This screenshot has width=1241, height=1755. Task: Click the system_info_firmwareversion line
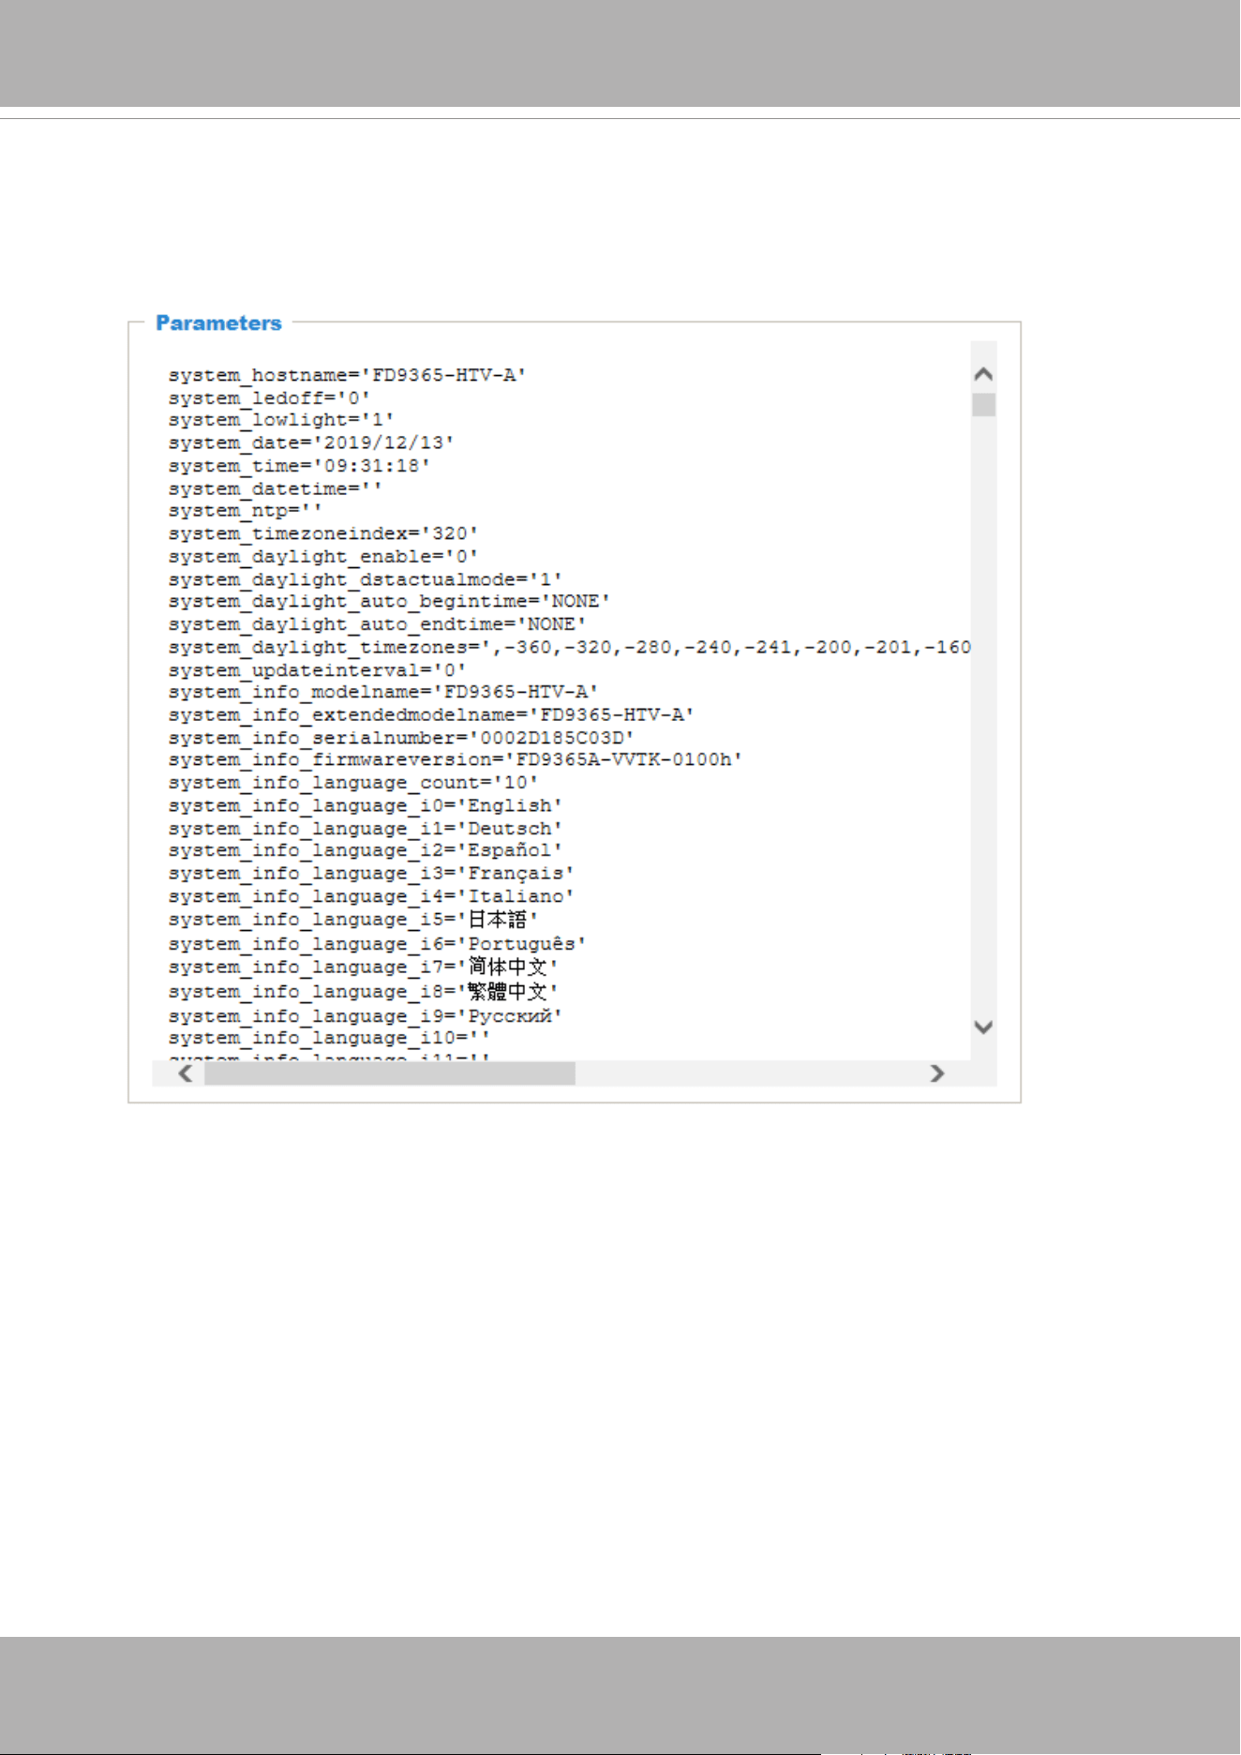(x=456, y=760)
